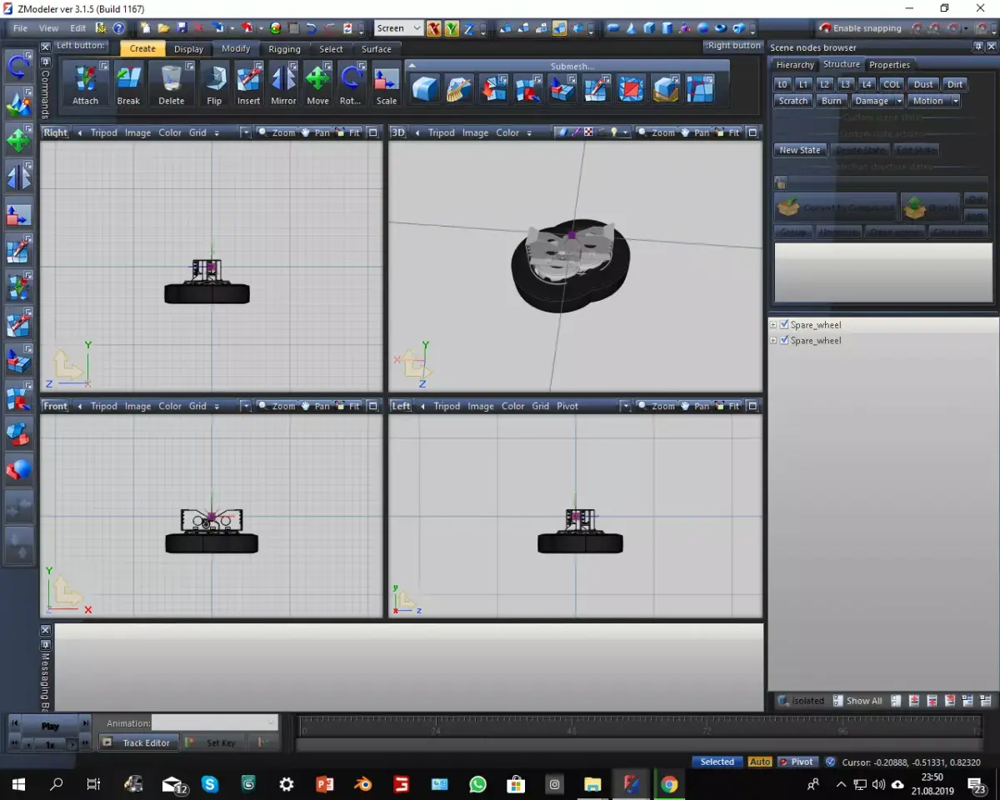The height and width of the screenshot is (800, 1000).
Task: Open the Right viewport options dropdown arrow
Action: tap(245, 132)
